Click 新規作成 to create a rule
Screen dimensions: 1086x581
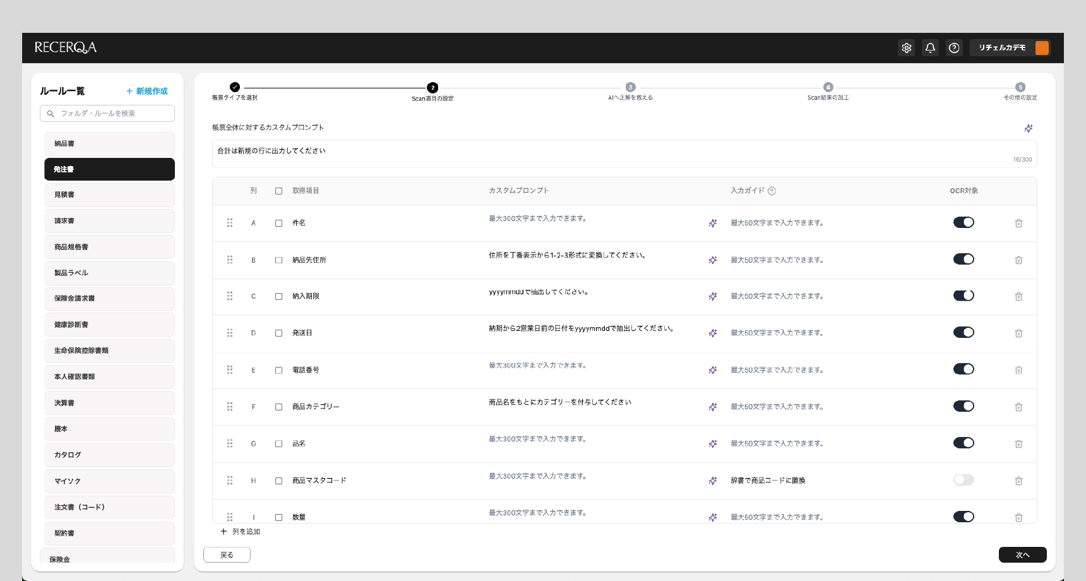147,91
